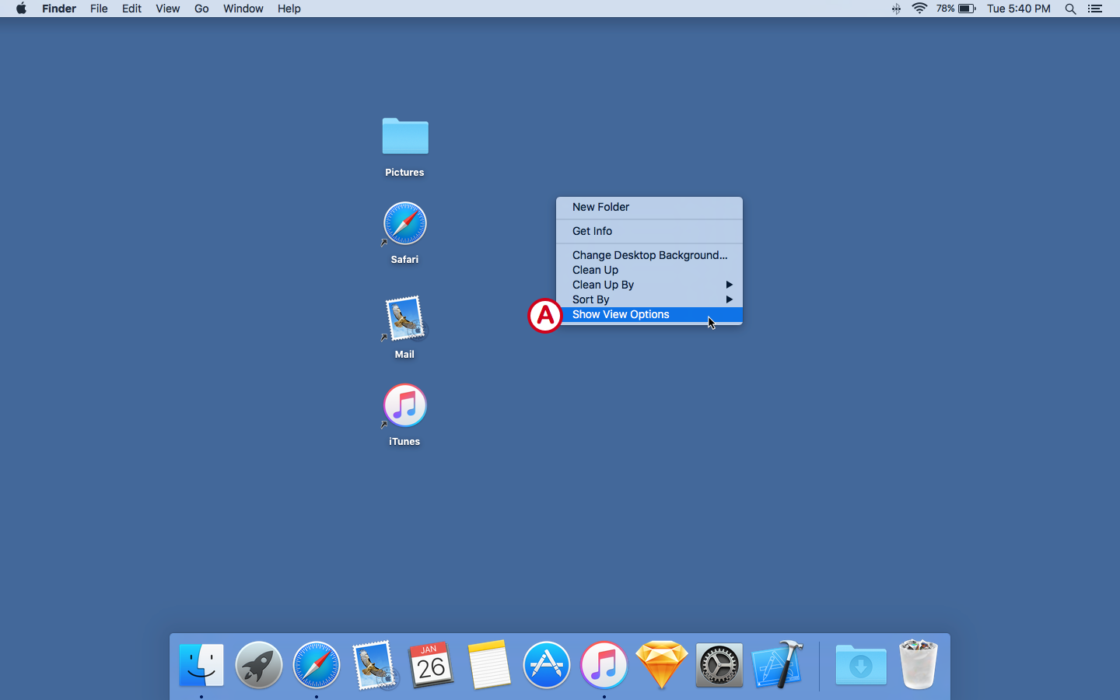Launch Xcode from the Dock

coord(776,665)
